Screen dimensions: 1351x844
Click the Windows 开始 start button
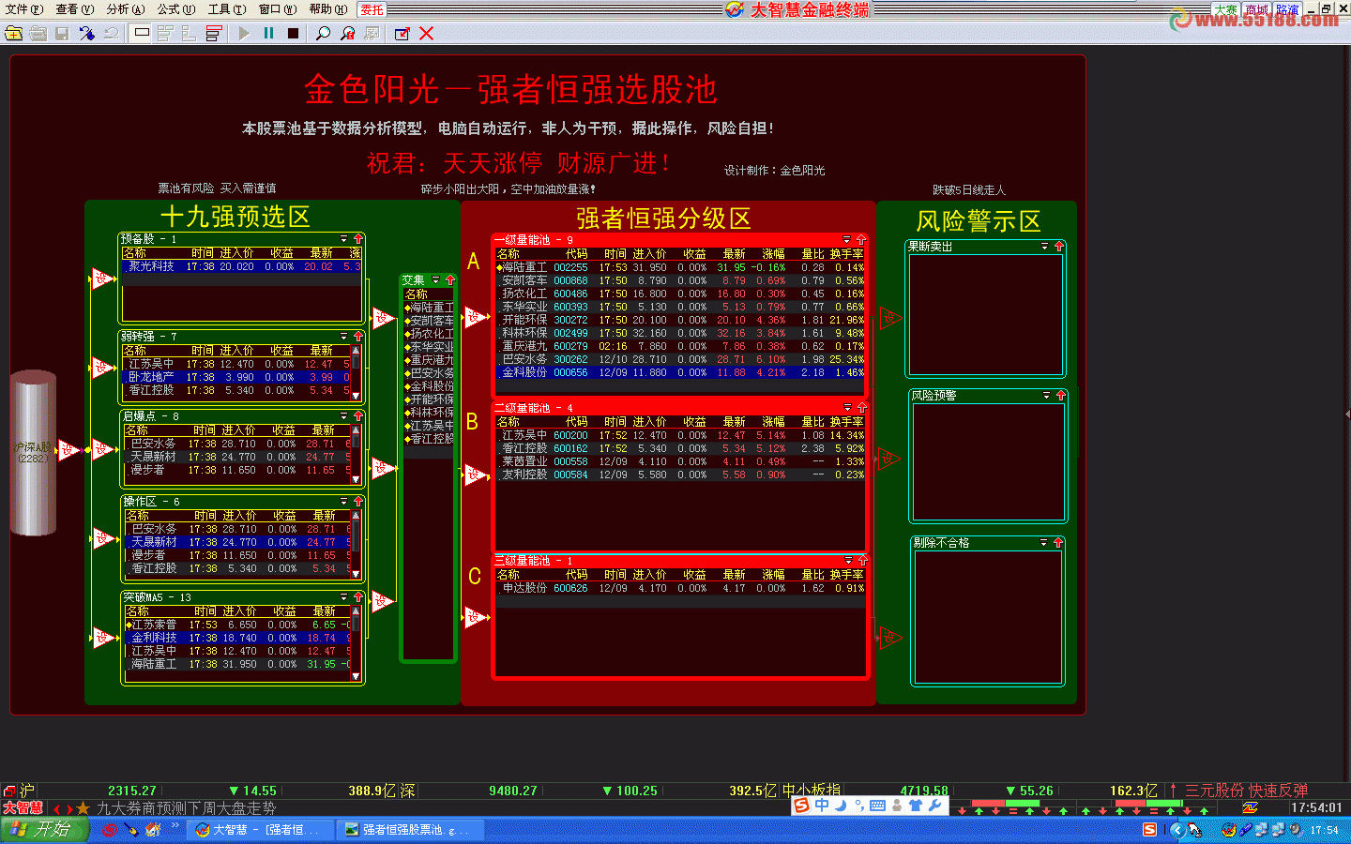click(x=44, y=829)
